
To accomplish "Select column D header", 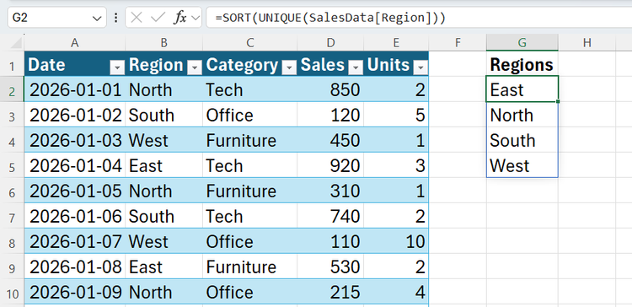I will [x=330, y=43].
